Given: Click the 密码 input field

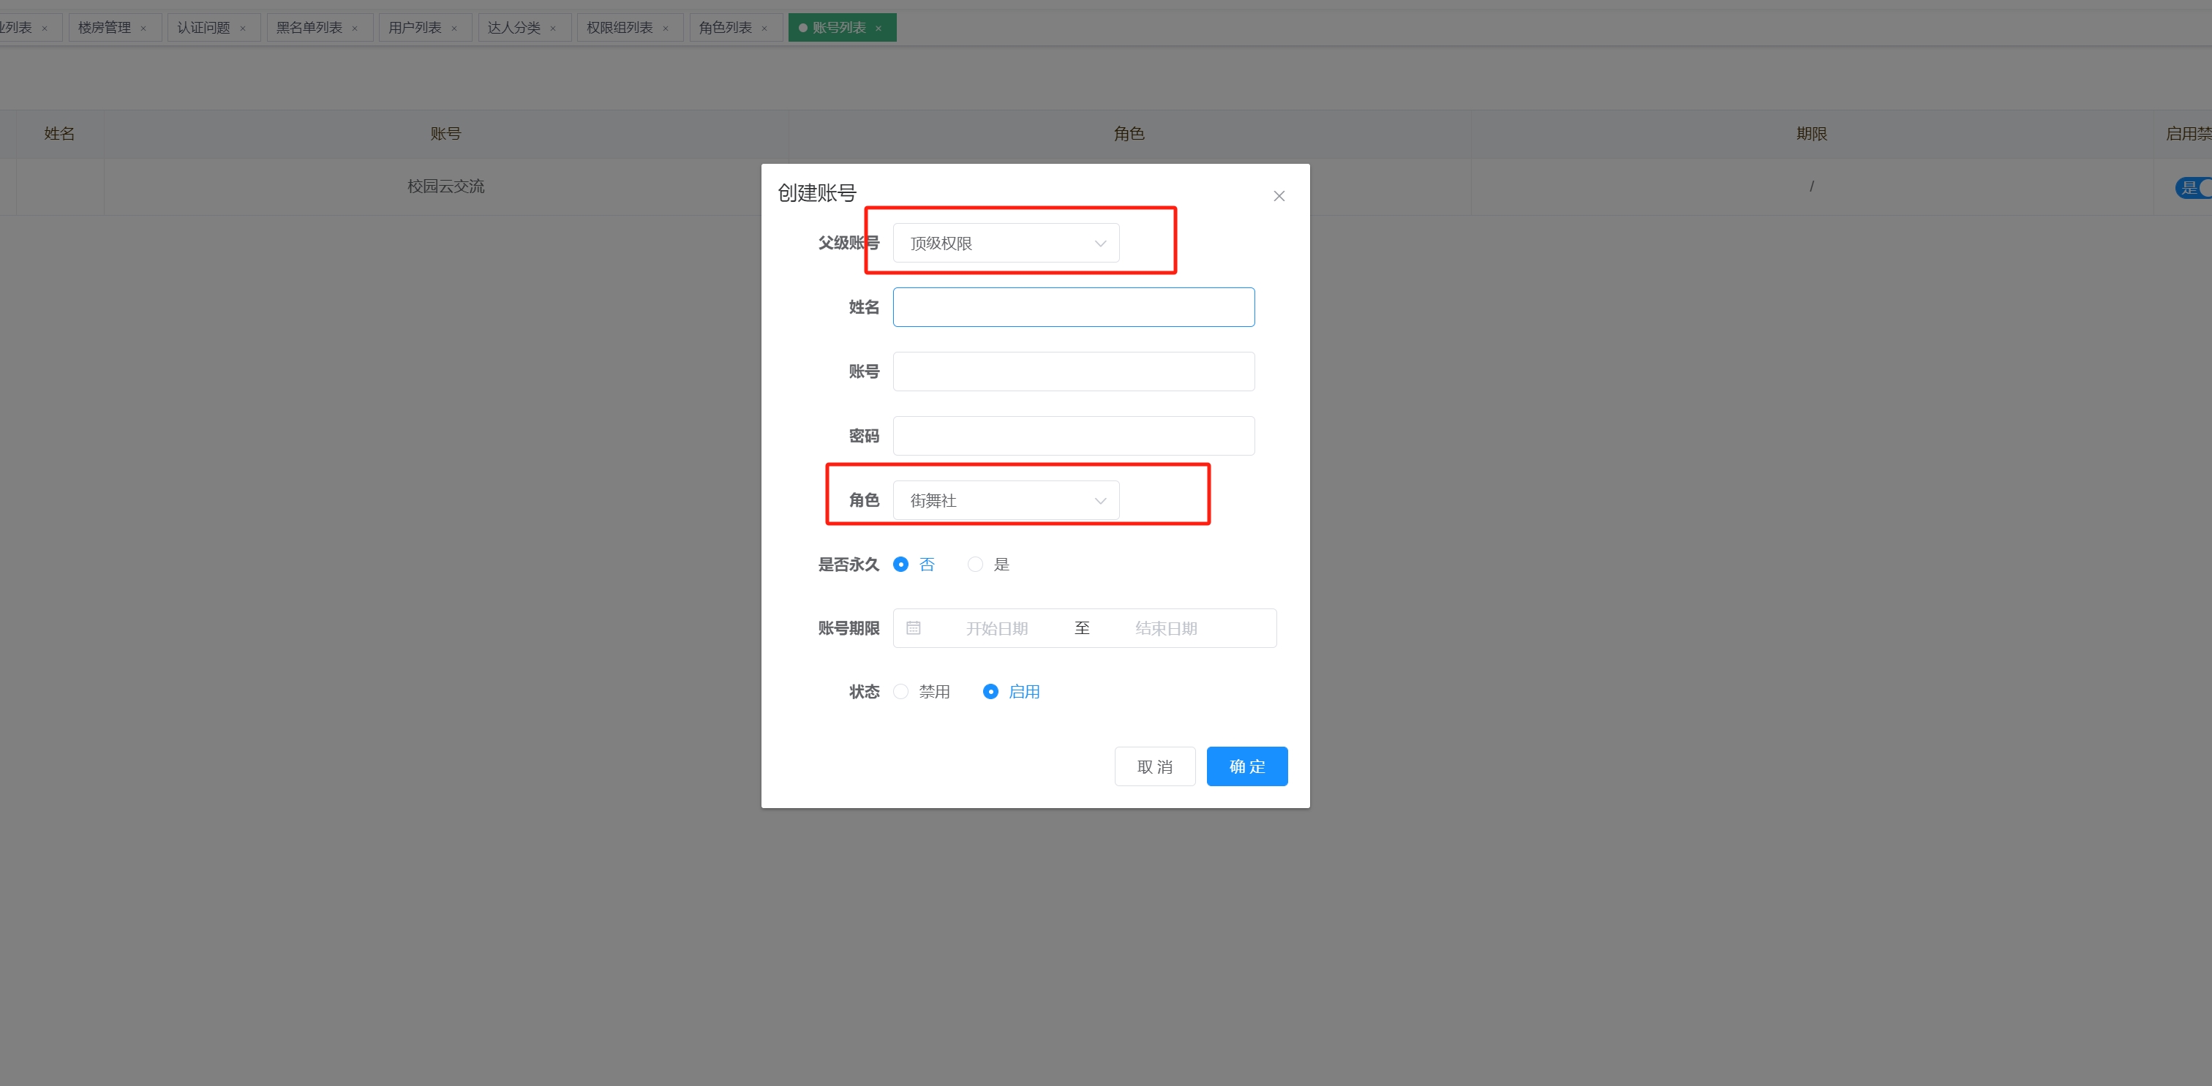Looking at the screenshot, I should [x=1073, y=436].
